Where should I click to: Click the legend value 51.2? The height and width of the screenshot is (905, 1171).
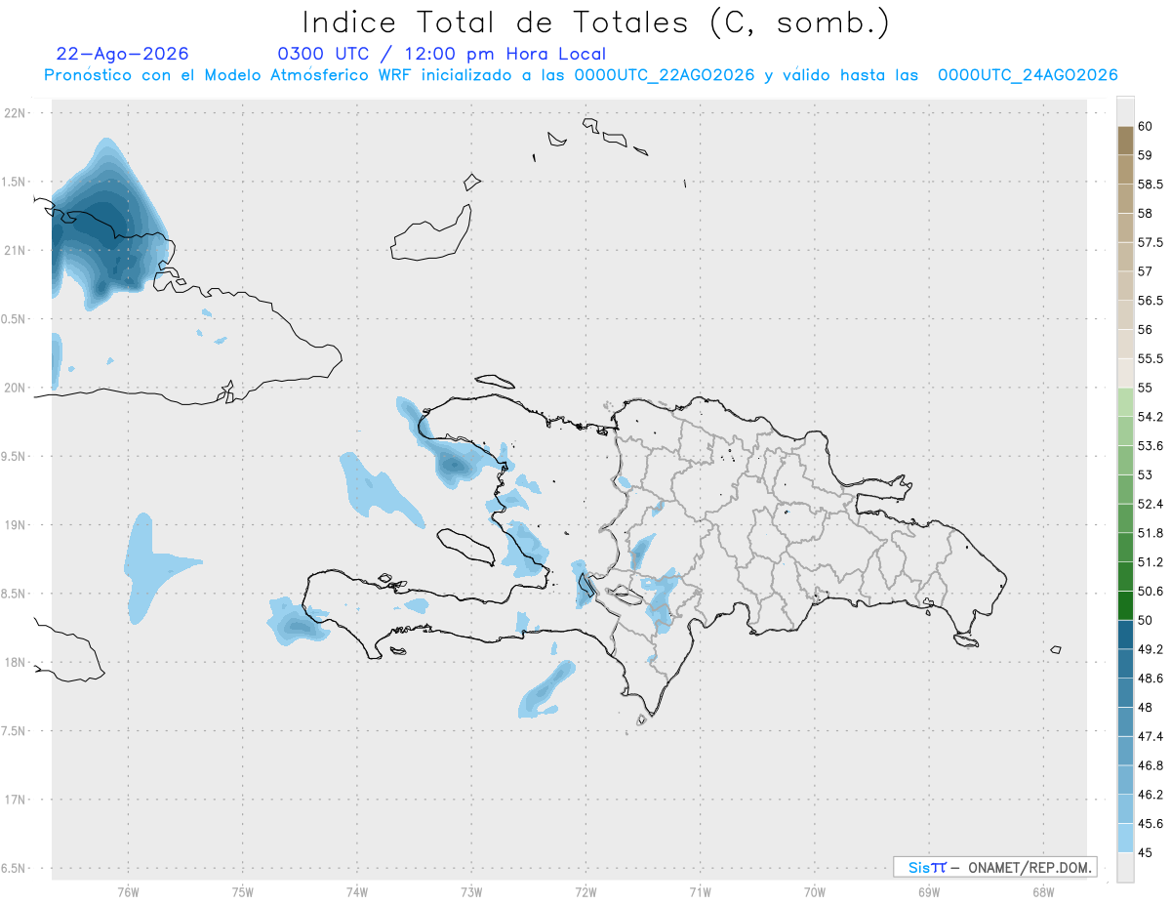pyautogui.click(x=1151, y=561)
